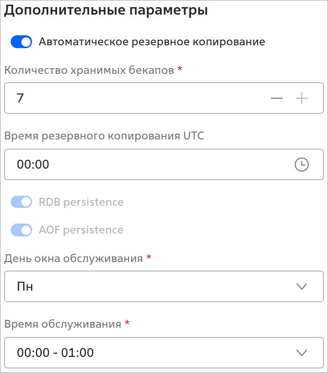Click the Количество хранимых бекапов label

pos(89,70)
